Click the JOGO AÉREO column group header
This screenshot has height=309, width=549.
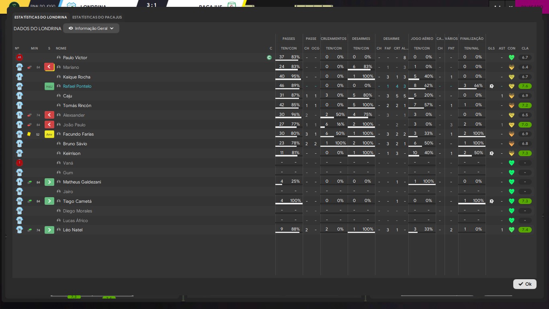[x=422, y=39]
